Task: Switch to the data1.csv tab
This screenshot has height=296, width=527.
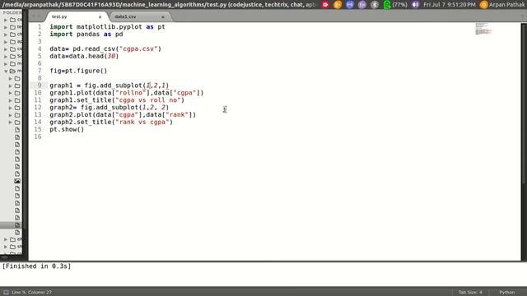Action: [125, 16]
